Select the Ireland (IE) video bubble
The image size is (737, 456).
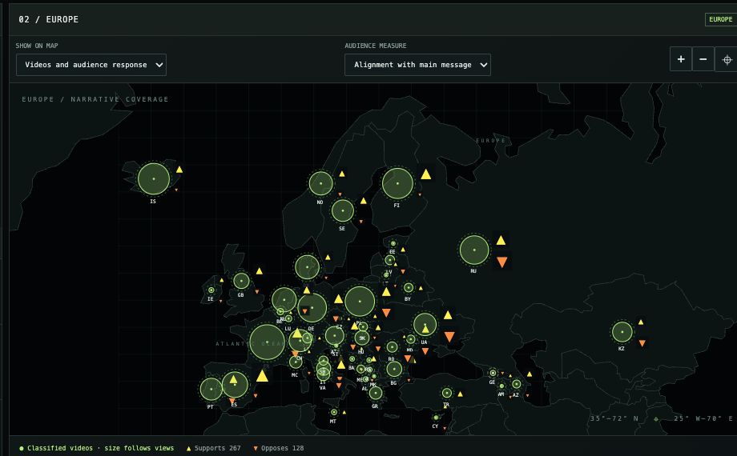(x=211, y=290)
